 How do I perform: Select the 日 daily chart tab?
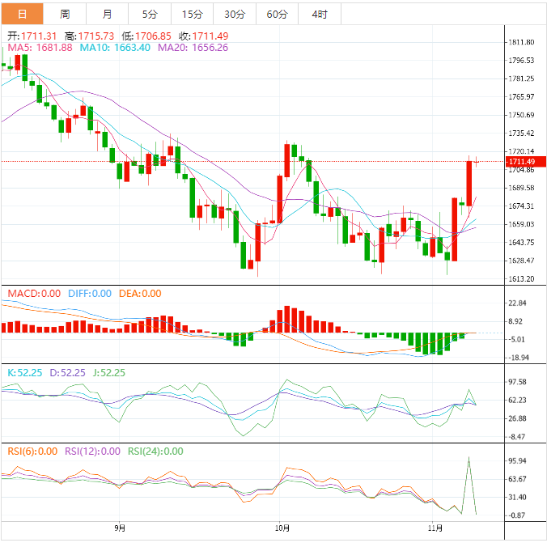pyautogui.click(x=23, y=15)
